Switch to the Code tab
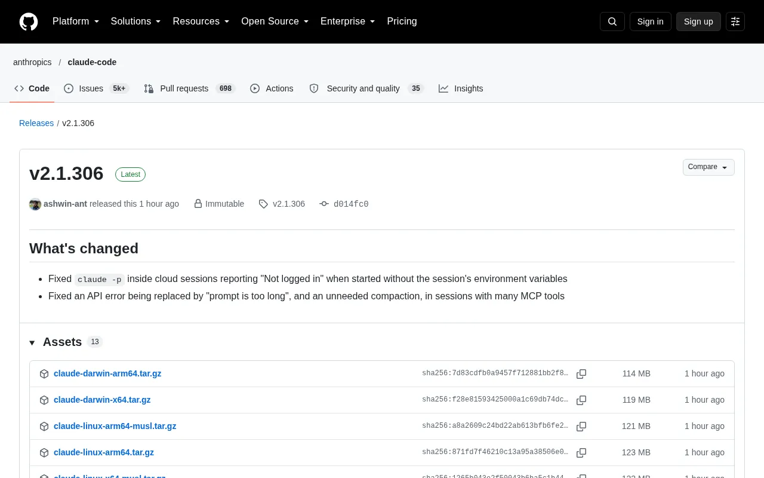 tap(32, 88)
